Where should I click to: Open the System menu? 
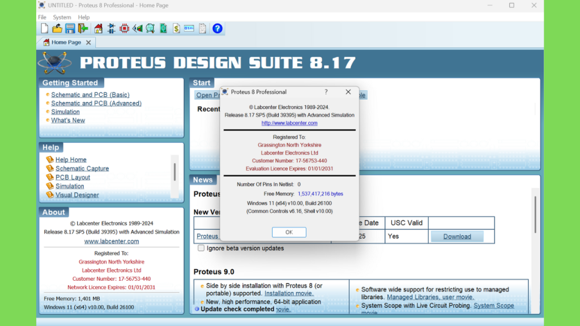[62, 18]
